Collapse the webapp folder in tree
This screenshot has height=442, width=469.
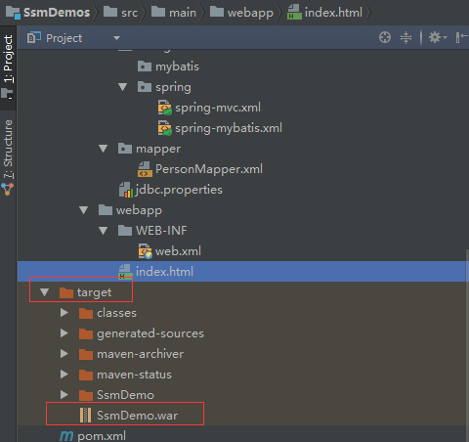(x=84, y=210)
